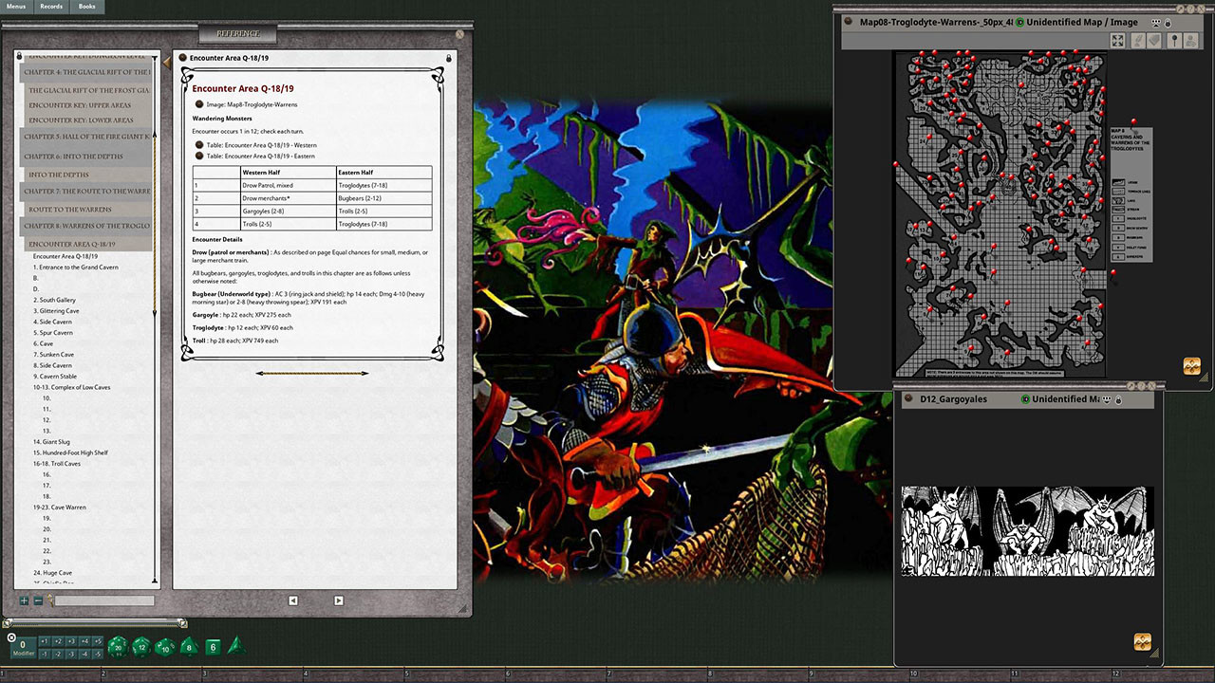Click the orange shortcut icon on D12_Gargoyales window
This screenshot has height=683, width=1215.
1143,642
